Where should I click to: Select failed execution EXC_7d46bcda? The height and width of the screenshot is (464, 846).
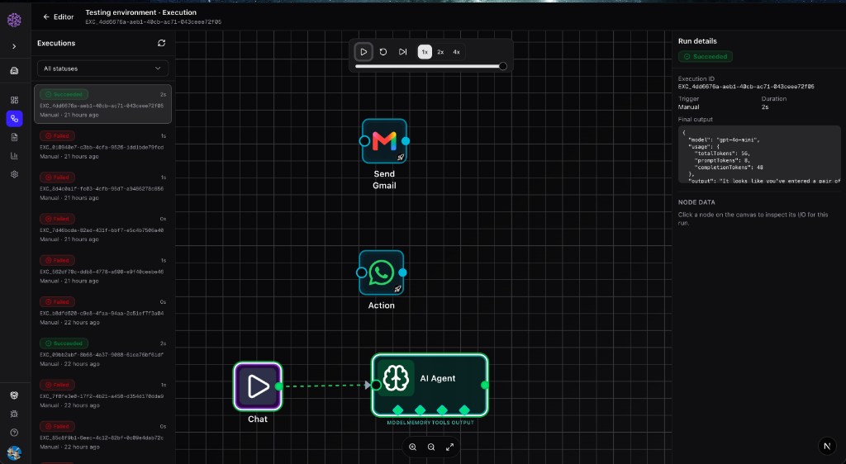click(x=102, y=229)
